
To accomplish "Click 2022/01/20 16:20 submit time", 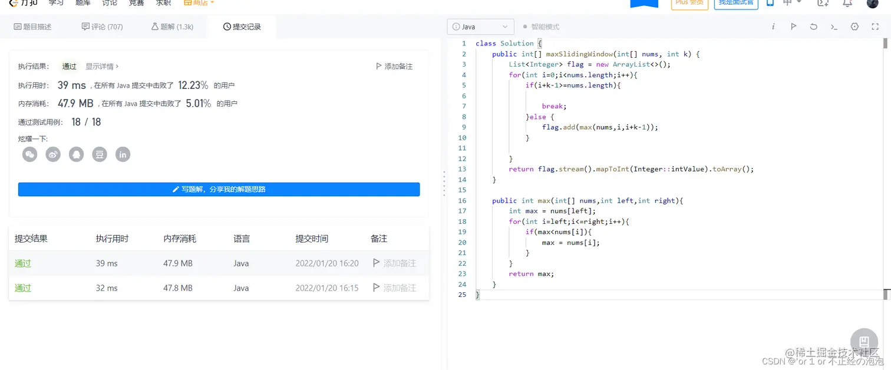I will point(327,263).
